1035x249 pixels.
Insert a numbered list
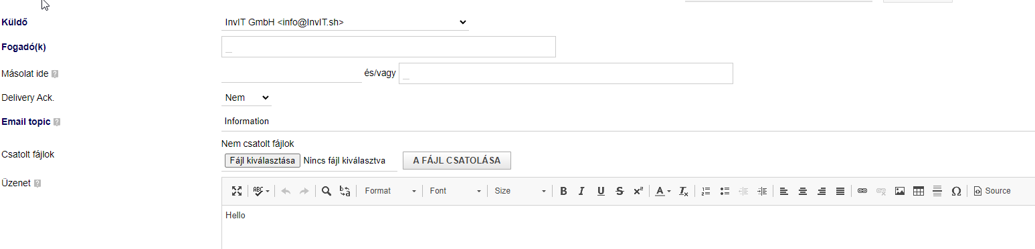(705, 191)
